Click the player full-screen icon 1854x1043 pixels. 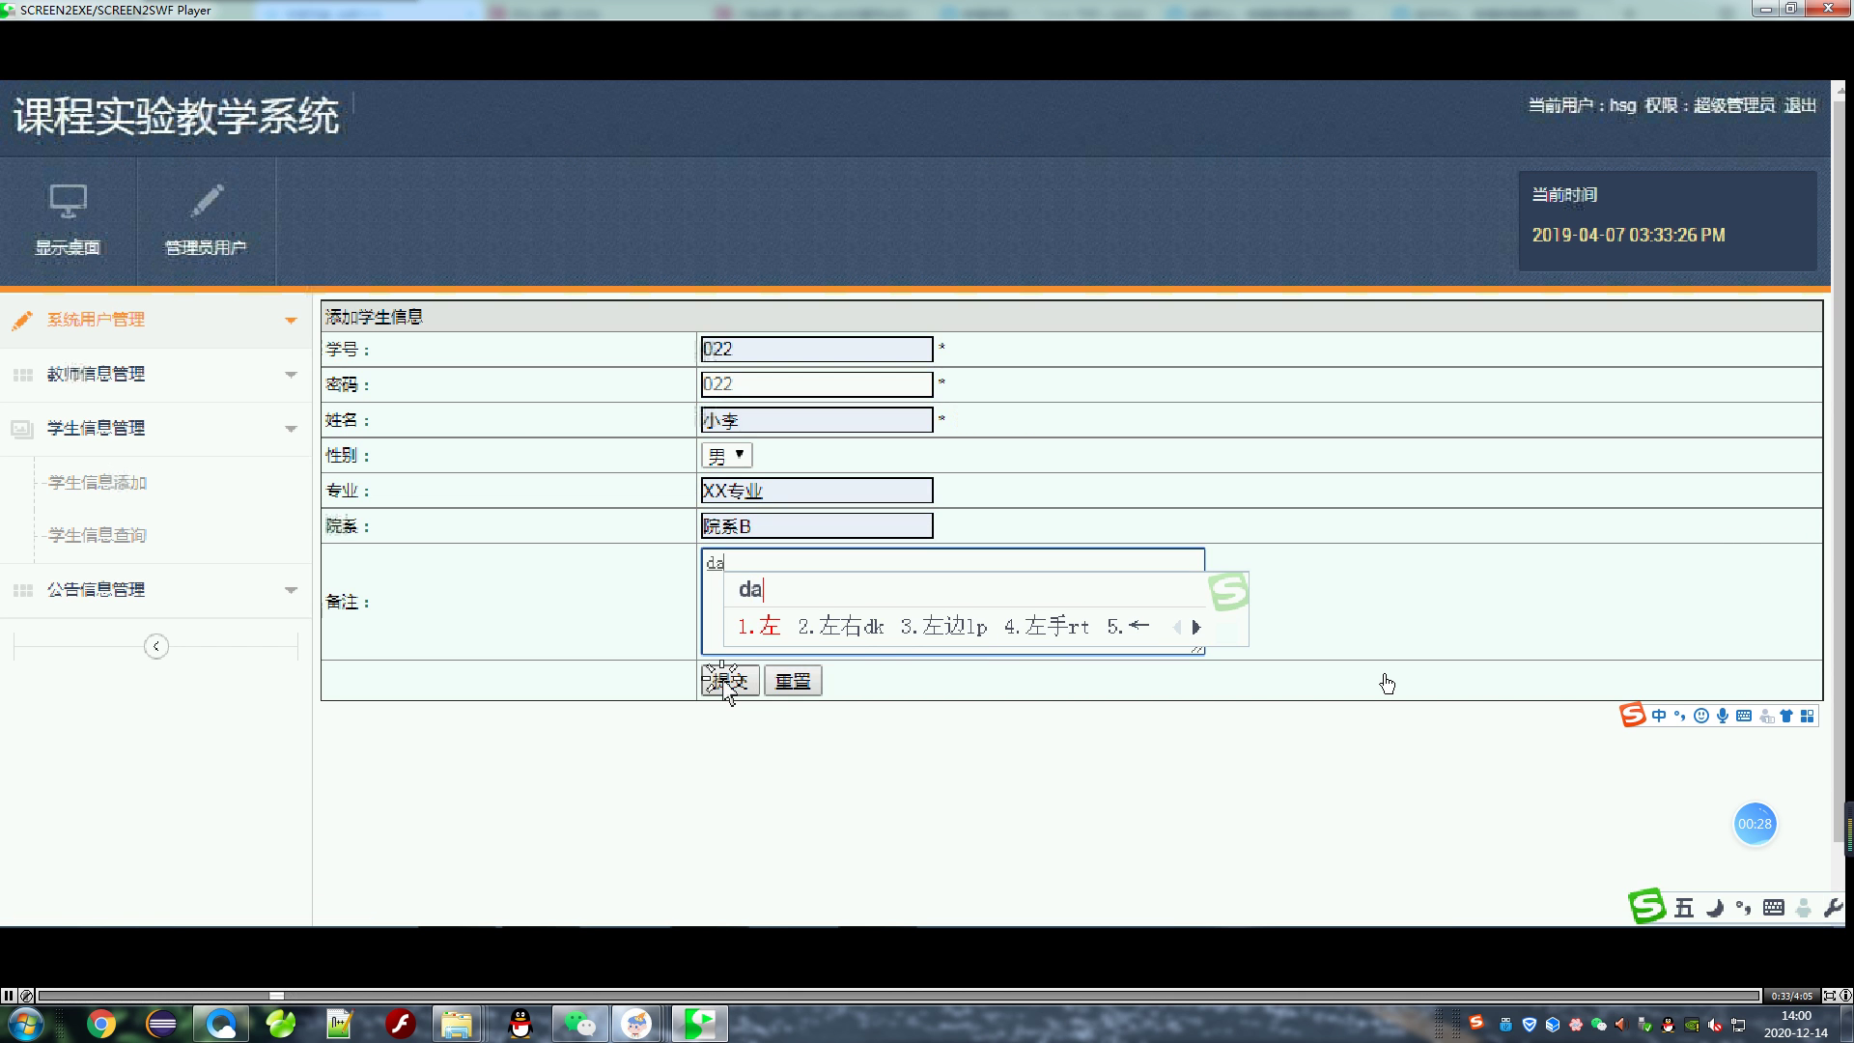(1829, 996)
